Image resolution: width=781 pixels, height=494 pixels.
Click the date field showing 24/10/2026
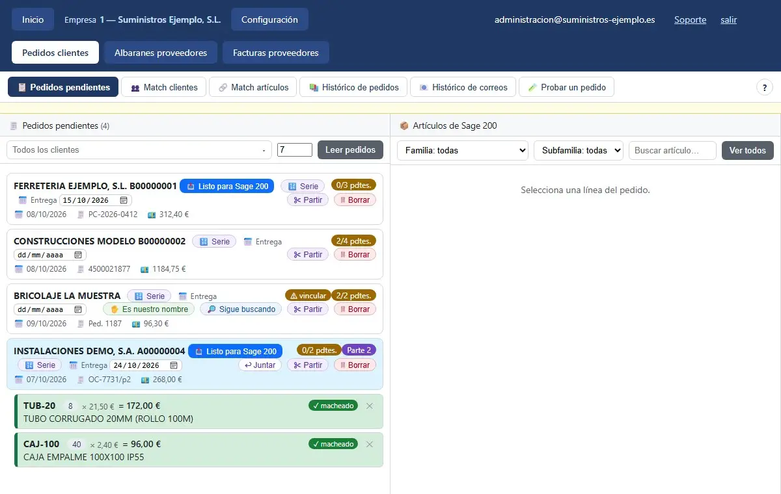146,365
